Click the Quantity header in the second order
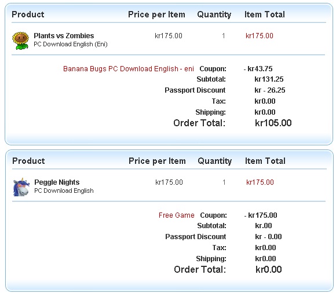 [215, 162]
